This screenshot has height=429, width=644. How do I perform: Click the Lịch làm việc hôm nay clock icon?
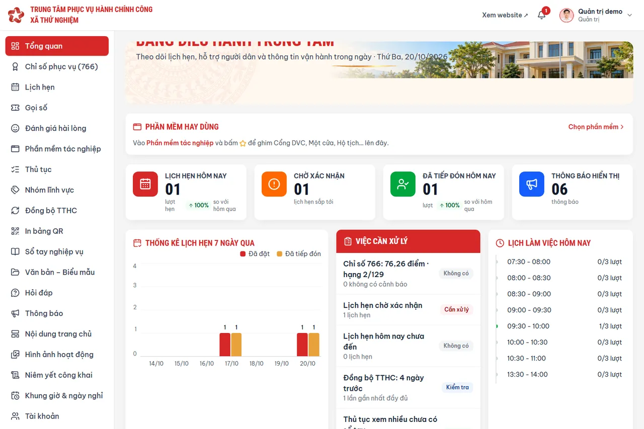tap(500, 243)
